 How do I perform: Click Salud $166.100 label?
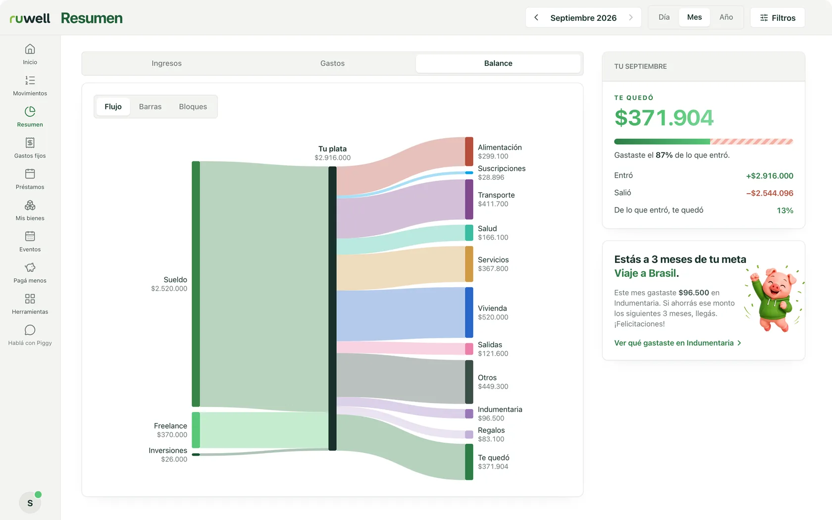tap(493, 233)
